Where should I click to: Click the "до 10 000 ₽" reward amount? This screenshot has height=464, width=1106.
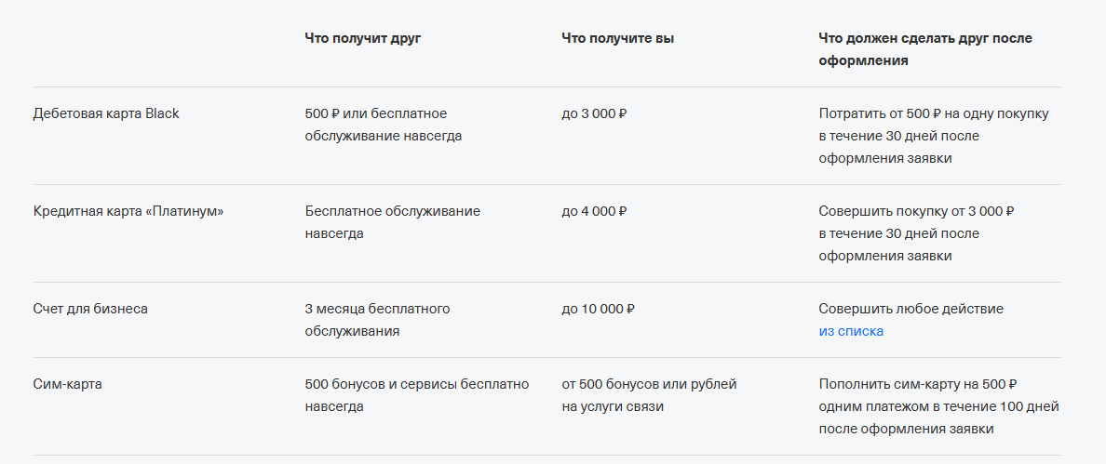coord(598,309)
